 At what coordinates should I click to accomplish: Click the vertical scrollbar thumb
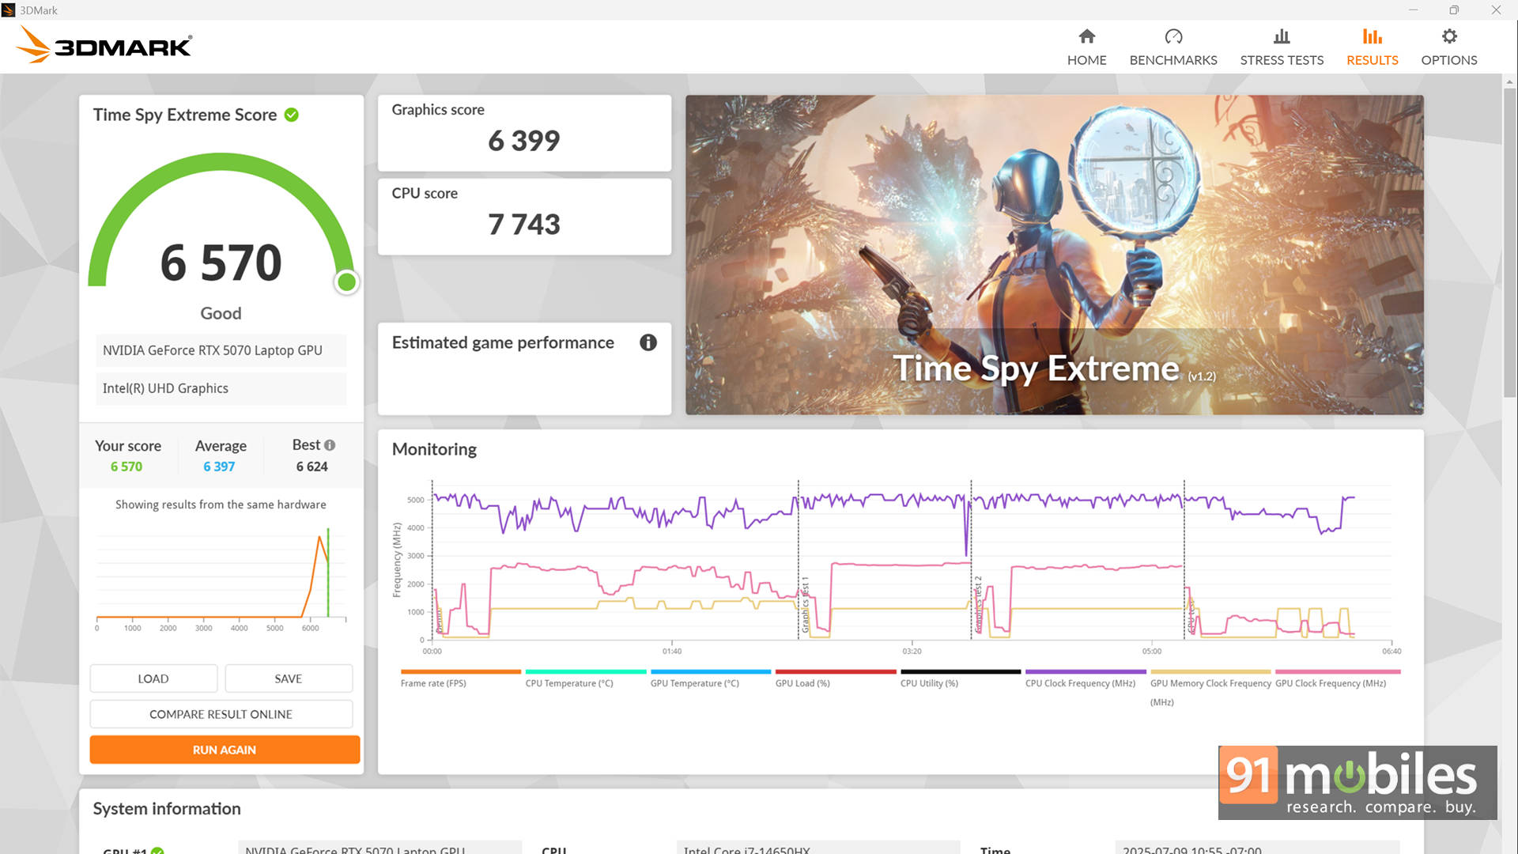tap(1509, 241)
